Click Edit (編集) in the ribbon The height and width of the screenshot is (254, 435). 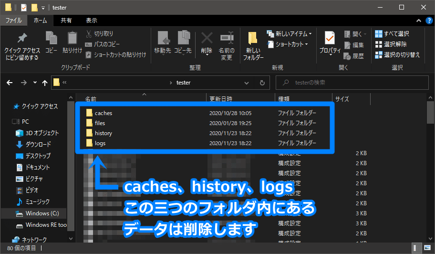point(354,45)
